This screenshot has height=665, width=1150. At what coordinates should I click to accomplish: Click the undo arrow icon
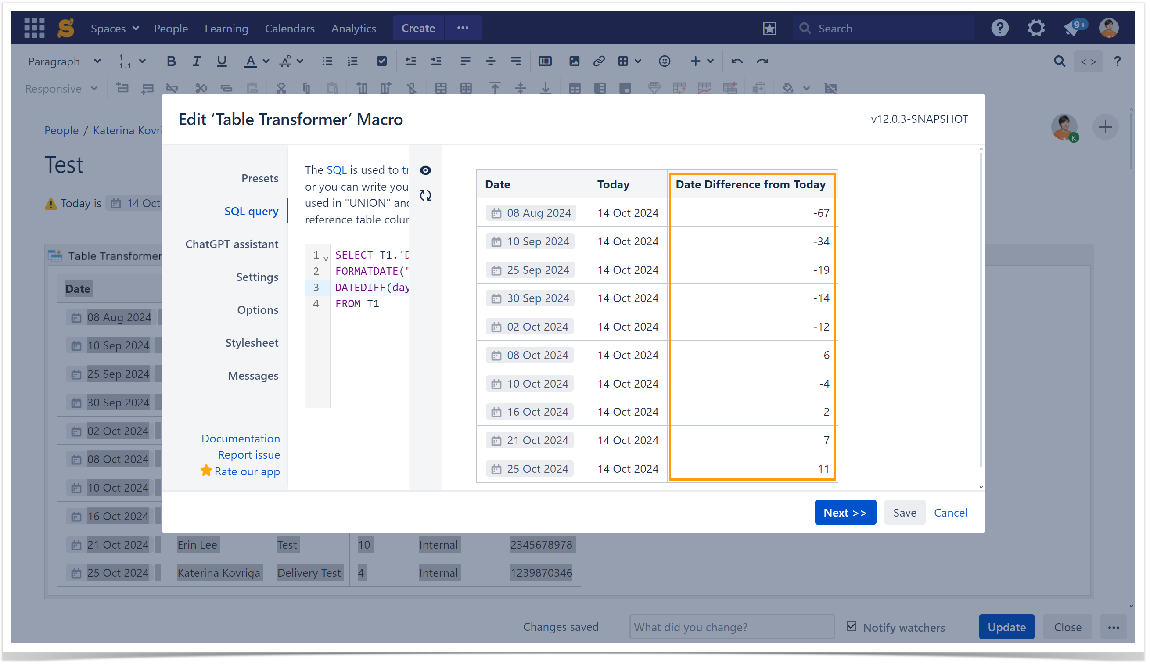[x=737, y=61]
